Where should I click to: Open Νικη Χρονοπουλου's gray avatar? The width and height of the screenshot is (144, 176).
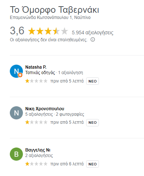(x=16, y=113)
